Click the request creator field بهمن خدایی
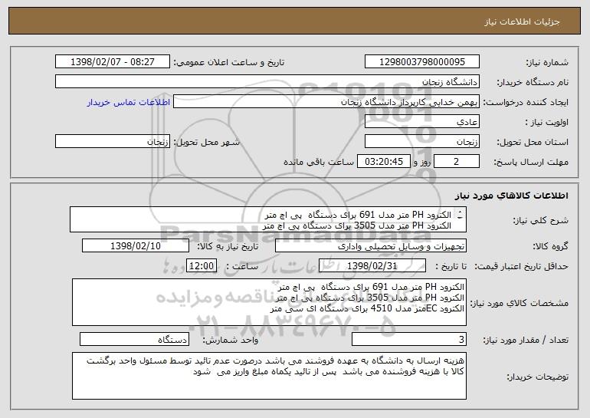The height and width of the screenshot is (418, 590). (326, 102)
